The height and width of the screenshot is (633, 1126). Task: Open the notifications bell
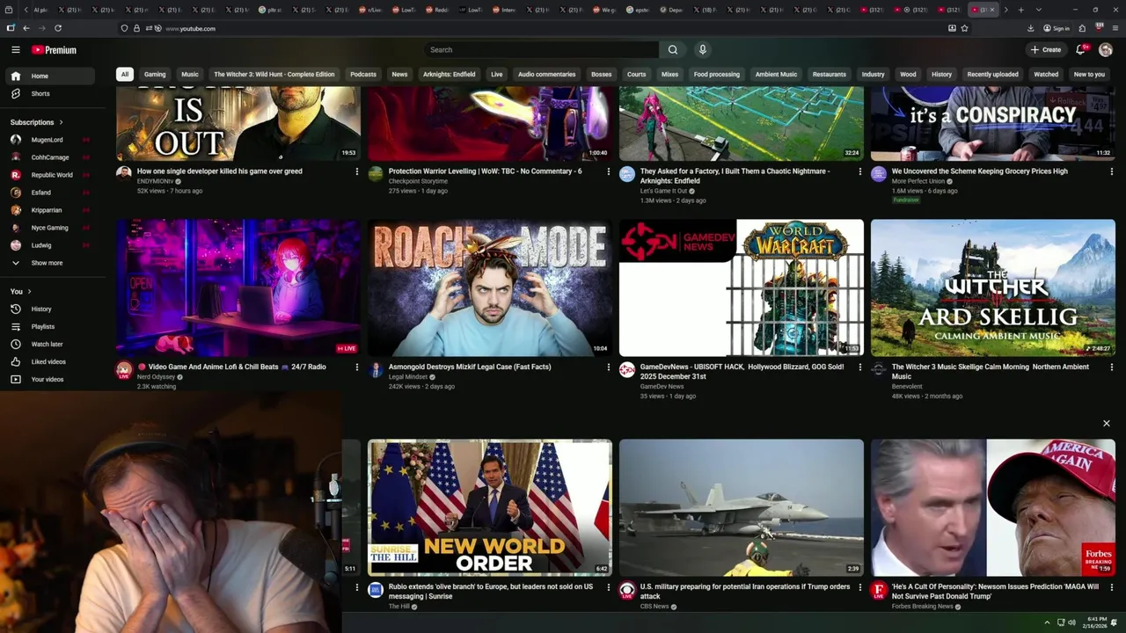click(1080, 50)
